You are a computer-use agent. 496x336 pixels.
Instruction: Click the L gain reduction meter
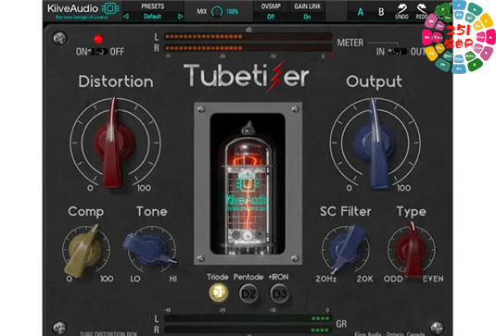point(248,318)
